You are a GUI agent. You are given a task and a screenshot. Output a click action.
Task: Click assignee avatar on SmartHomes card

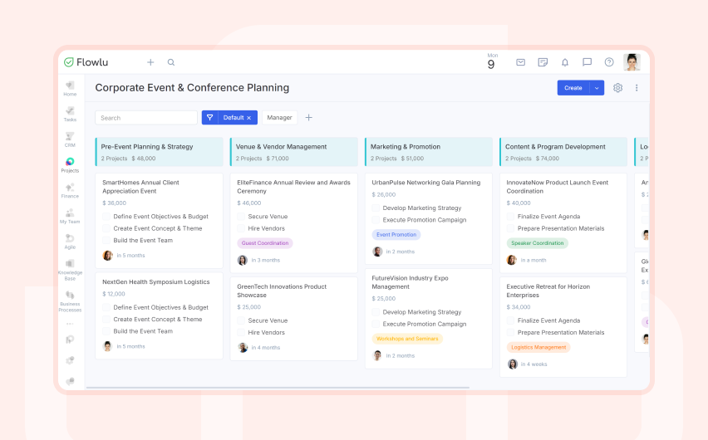pos(108,256)
